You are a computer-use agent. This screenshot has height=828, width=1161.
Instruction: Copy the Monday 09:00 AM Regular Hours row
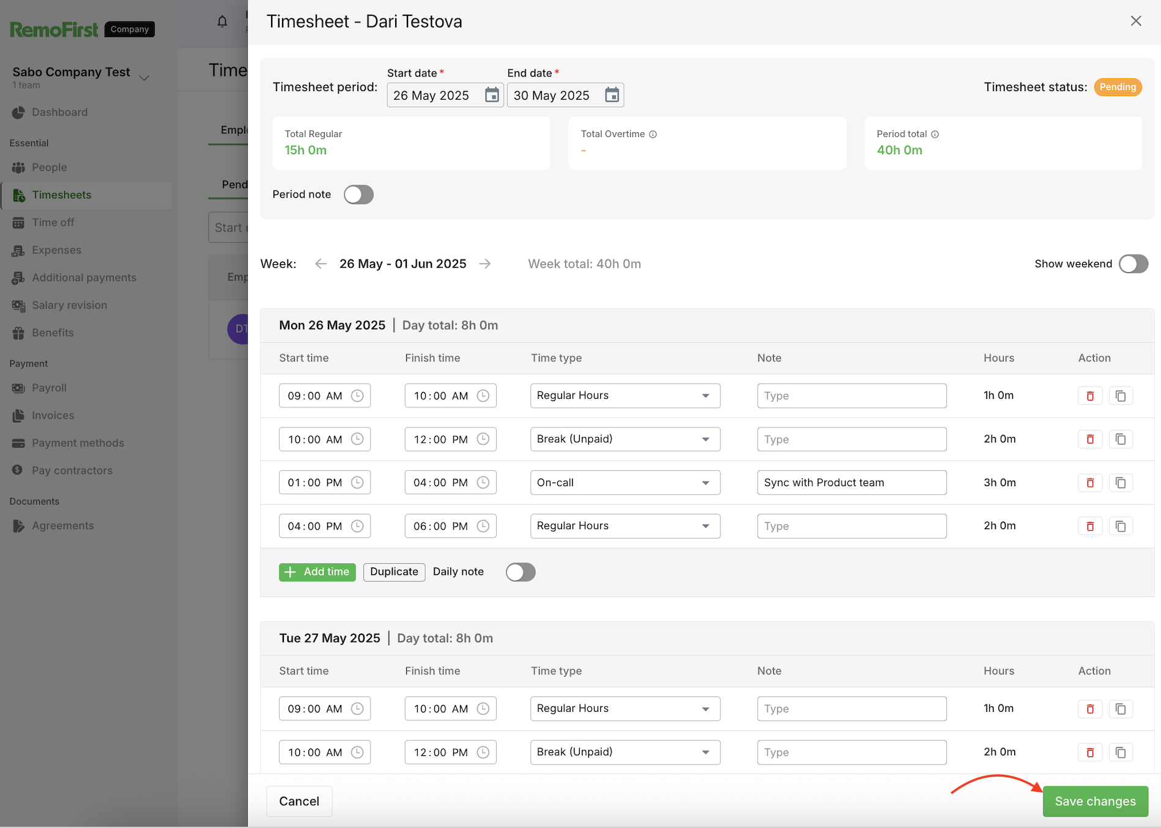(x=1120, y=396)
